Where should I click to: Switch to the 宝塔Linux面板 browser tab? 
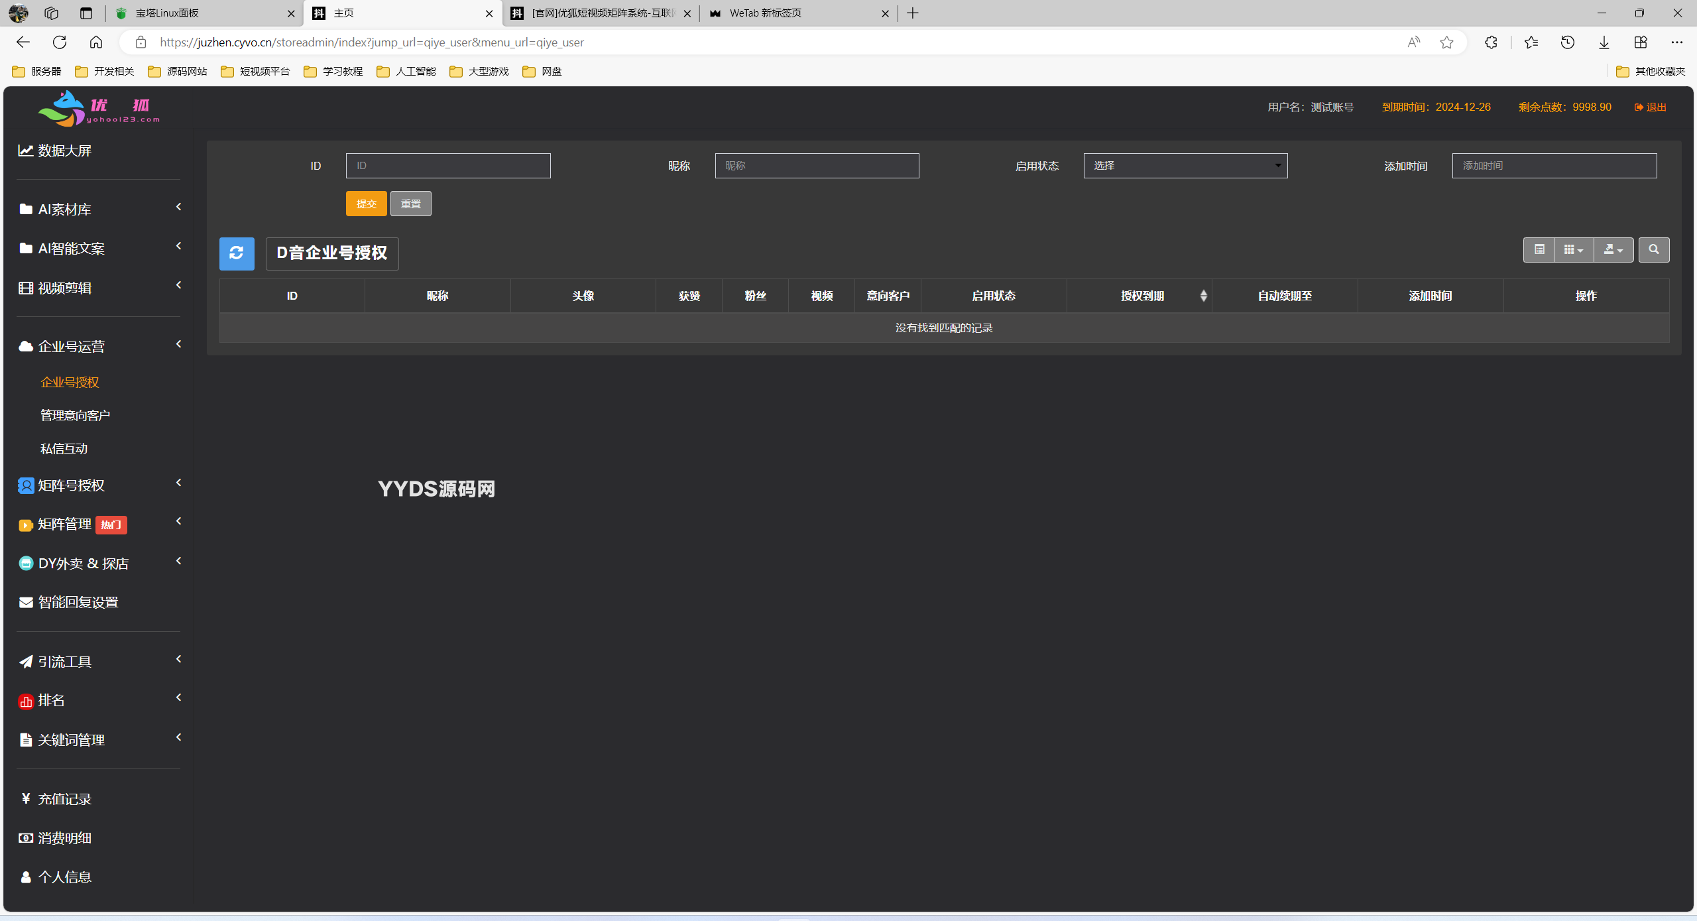click(x=199, y=13)
